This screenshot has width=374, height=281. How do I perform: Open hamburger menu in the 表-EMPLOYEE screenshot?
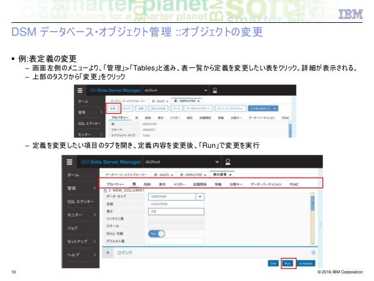80,90
